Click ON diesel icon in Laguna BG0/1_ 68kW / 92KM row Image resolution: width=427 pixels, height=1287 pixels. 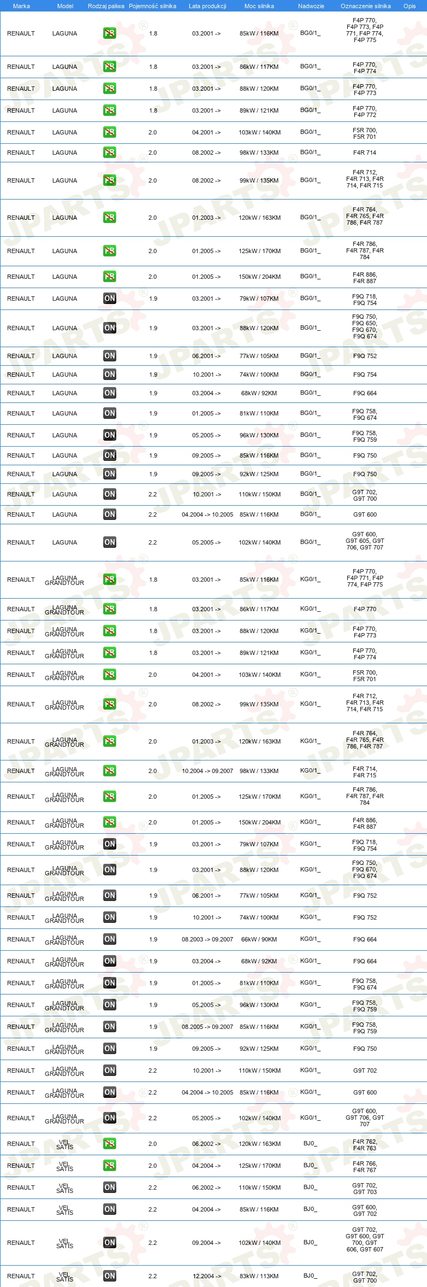(x=109, y=393)
